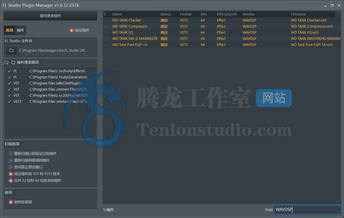Enable 重新扫描有错误的插件

[x=11, y=160]
